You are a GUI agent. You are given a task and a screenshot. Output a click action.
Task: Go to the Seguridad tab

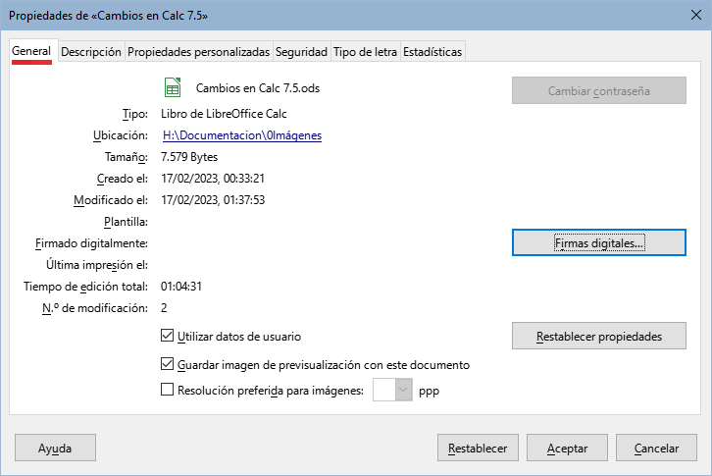tap(301, 52)
